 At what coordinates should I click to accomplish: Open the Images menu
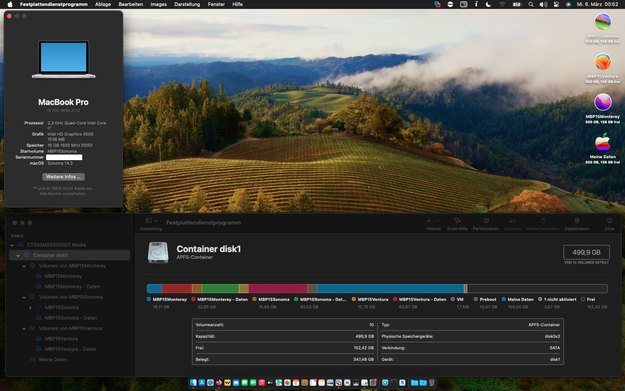click(x=158, y=4)
